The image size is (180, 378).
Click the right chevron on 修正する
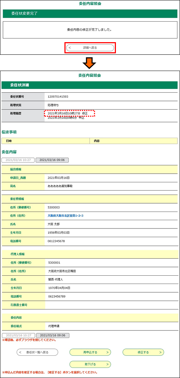pos(160,352)
